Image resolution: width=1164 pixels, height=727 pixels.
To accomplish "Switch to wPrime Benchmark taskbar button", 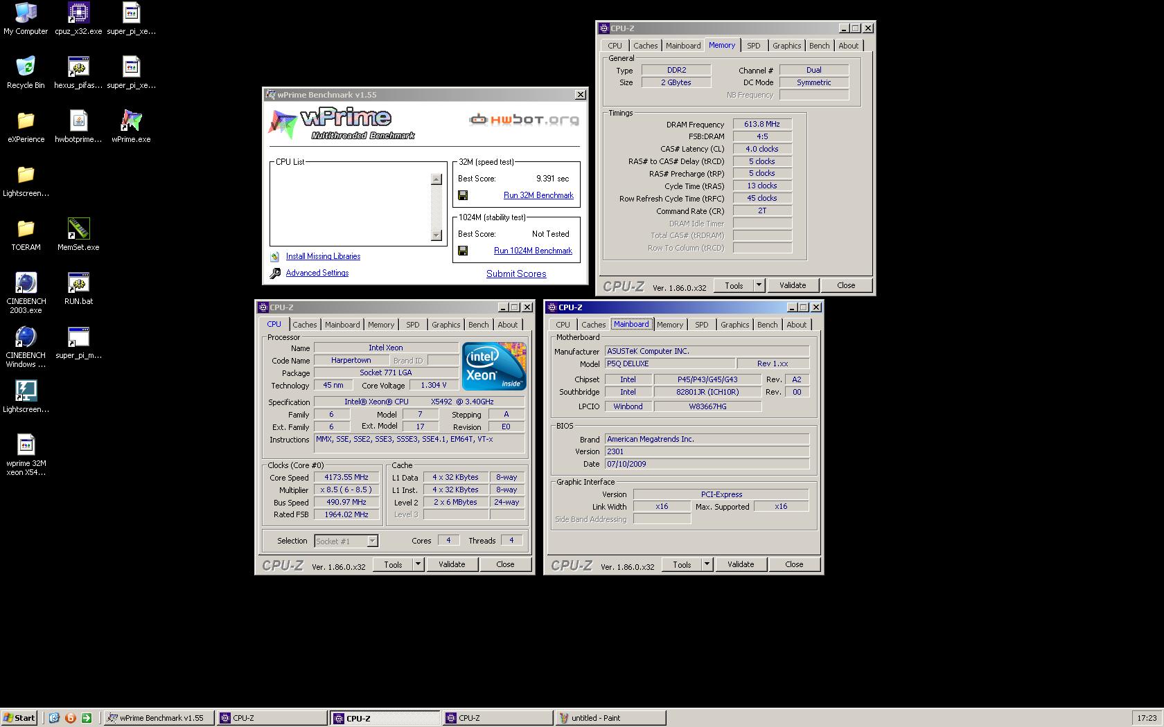I will pyautogui.click(x=159, y=718).
